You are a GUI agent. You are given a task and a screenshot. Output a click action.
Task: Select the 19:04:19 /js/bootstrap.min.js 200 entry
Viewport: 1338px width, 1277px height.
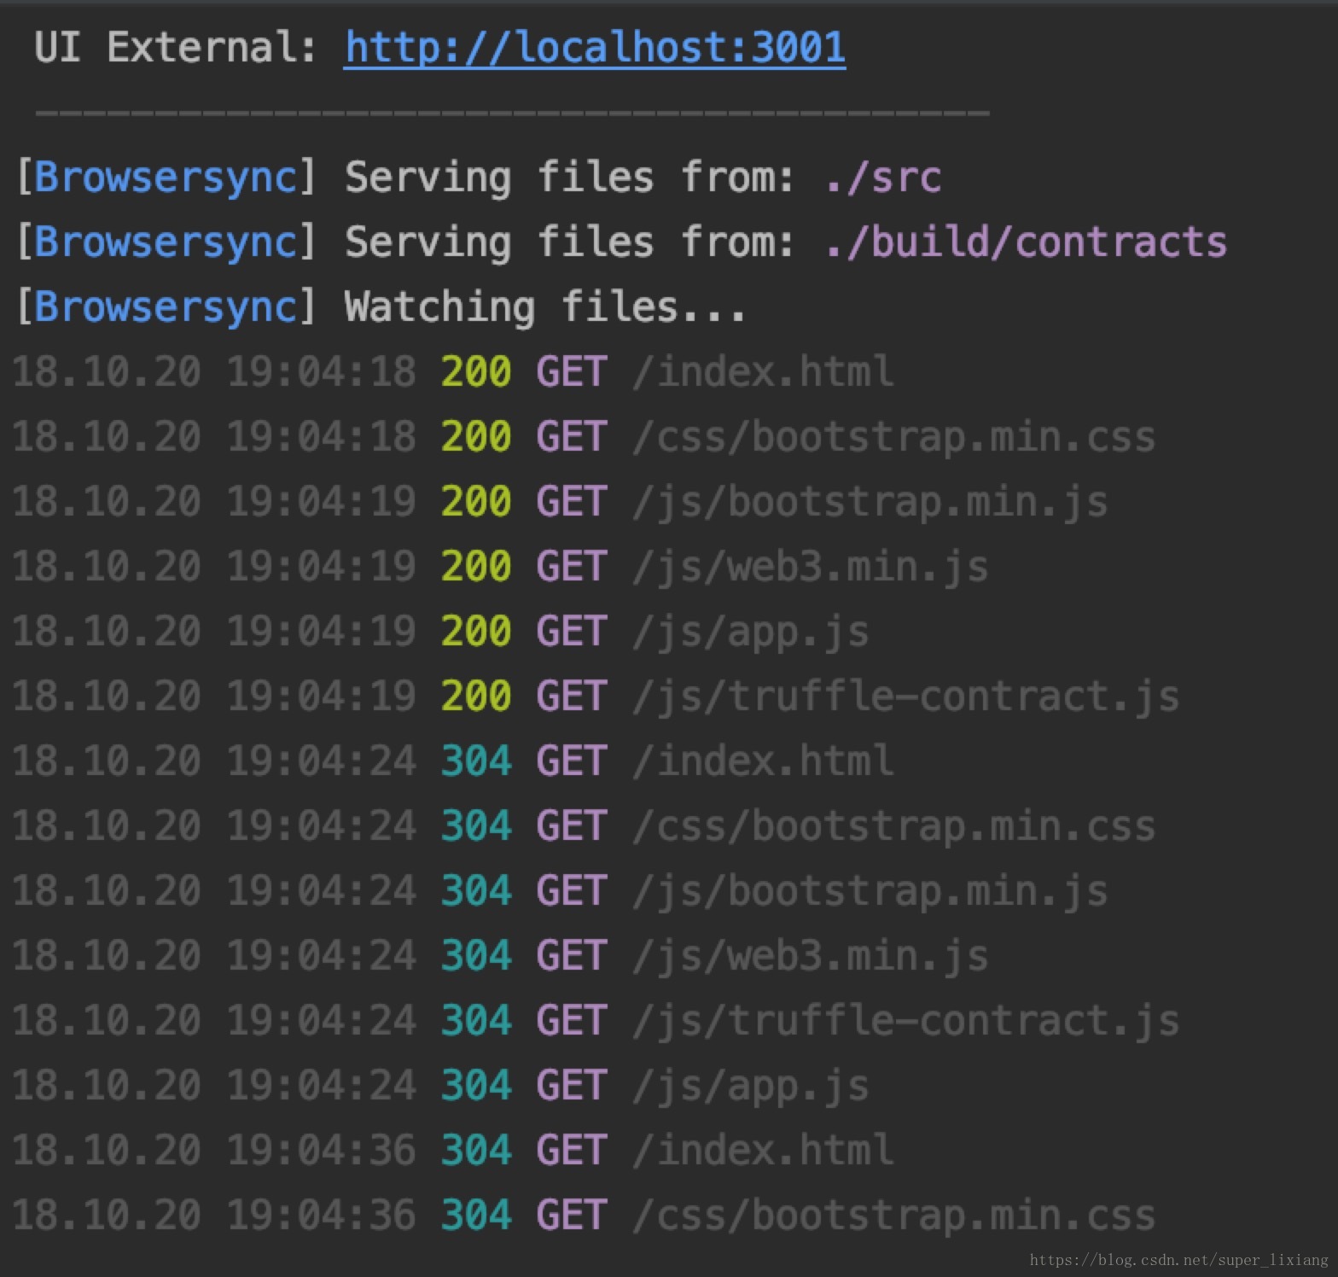click(560, 502)
